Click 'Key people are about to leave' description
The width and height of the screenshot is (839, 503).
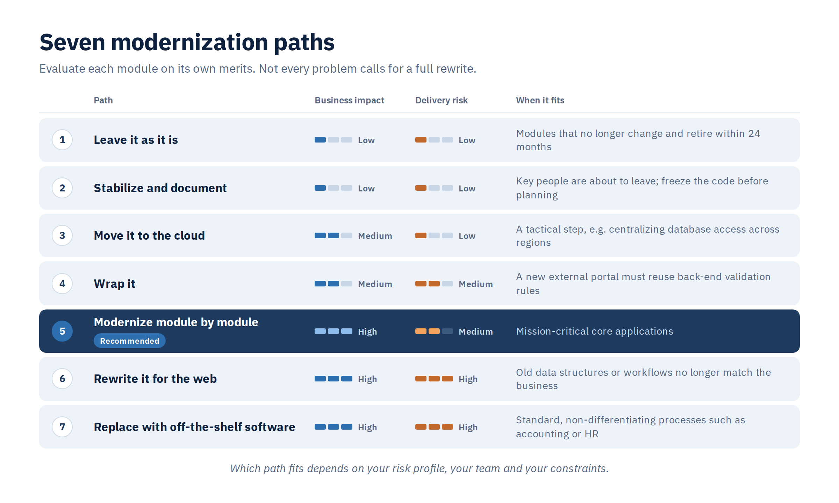pos(642,188)
